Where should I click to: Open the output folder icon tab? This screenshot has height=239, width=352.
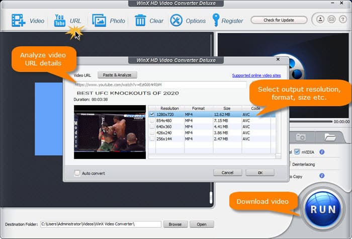(330, 137)
